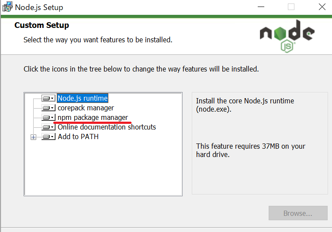Click the 'Install the core Node.js runtime' description
Screen dimensions: 332x232
pos(245,105)
